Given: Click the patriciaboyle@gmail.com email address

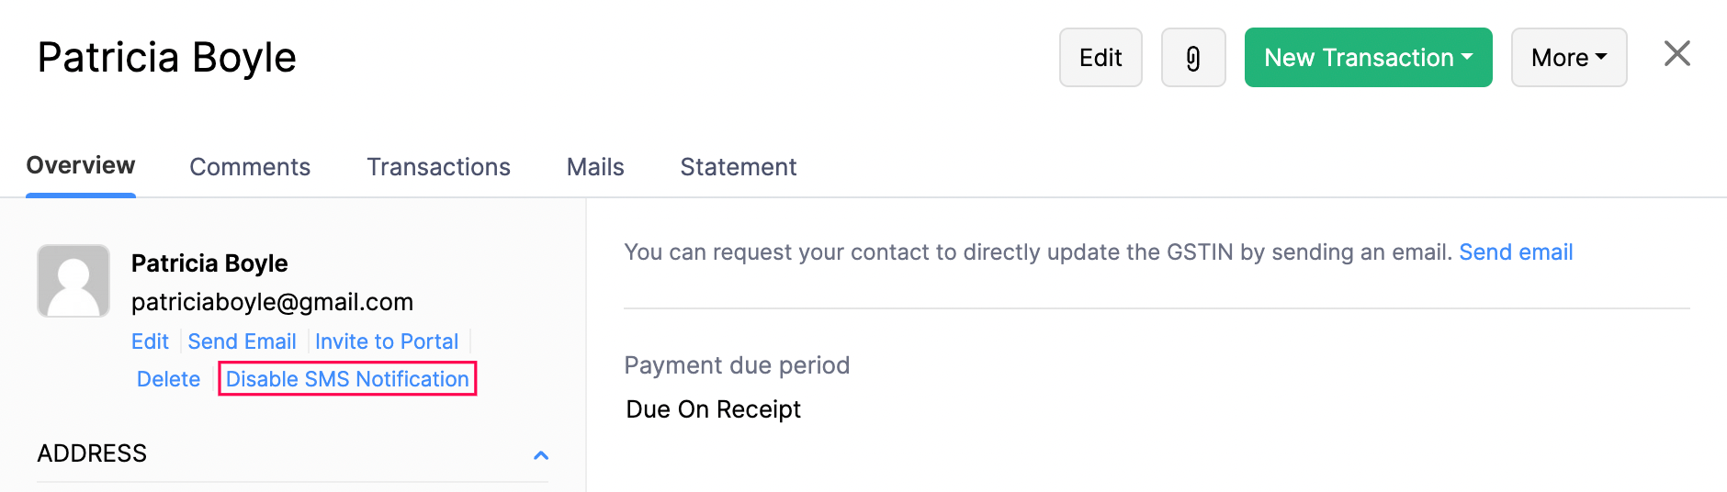Looking at the screenshot, I should click(x=272, y=302).
